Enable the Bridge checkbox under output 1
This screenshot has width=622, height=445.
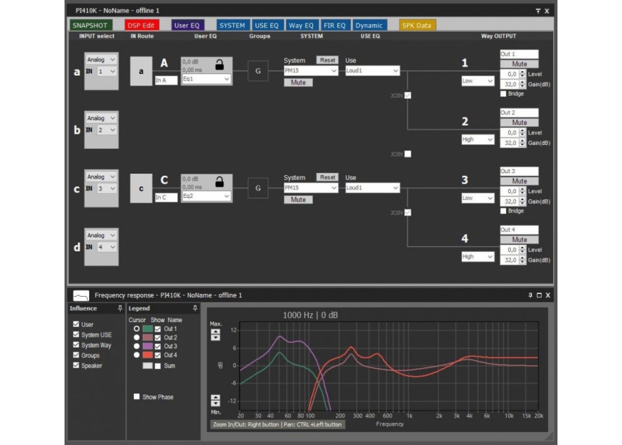503,94
